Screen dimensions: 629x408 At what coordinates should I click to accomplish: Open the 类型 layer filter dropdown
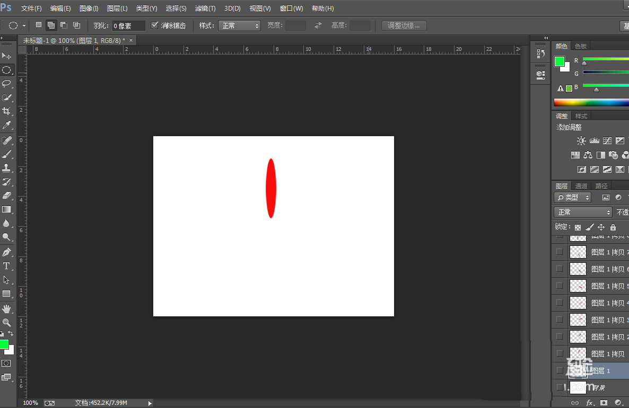click(572, 197)
